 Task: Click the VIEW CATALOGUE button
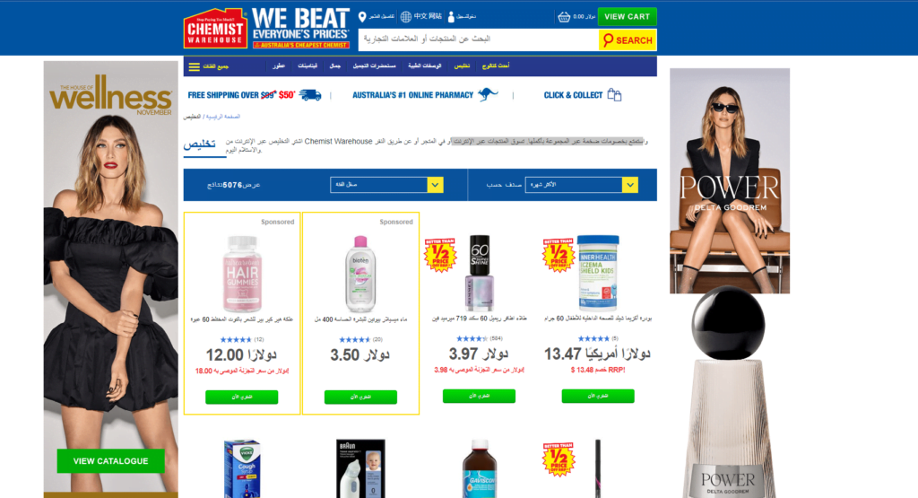click(110, 461)
